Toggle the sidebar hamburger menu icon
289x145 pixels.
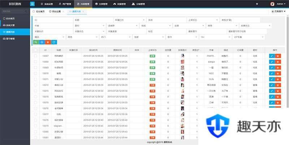coord(32,4)
